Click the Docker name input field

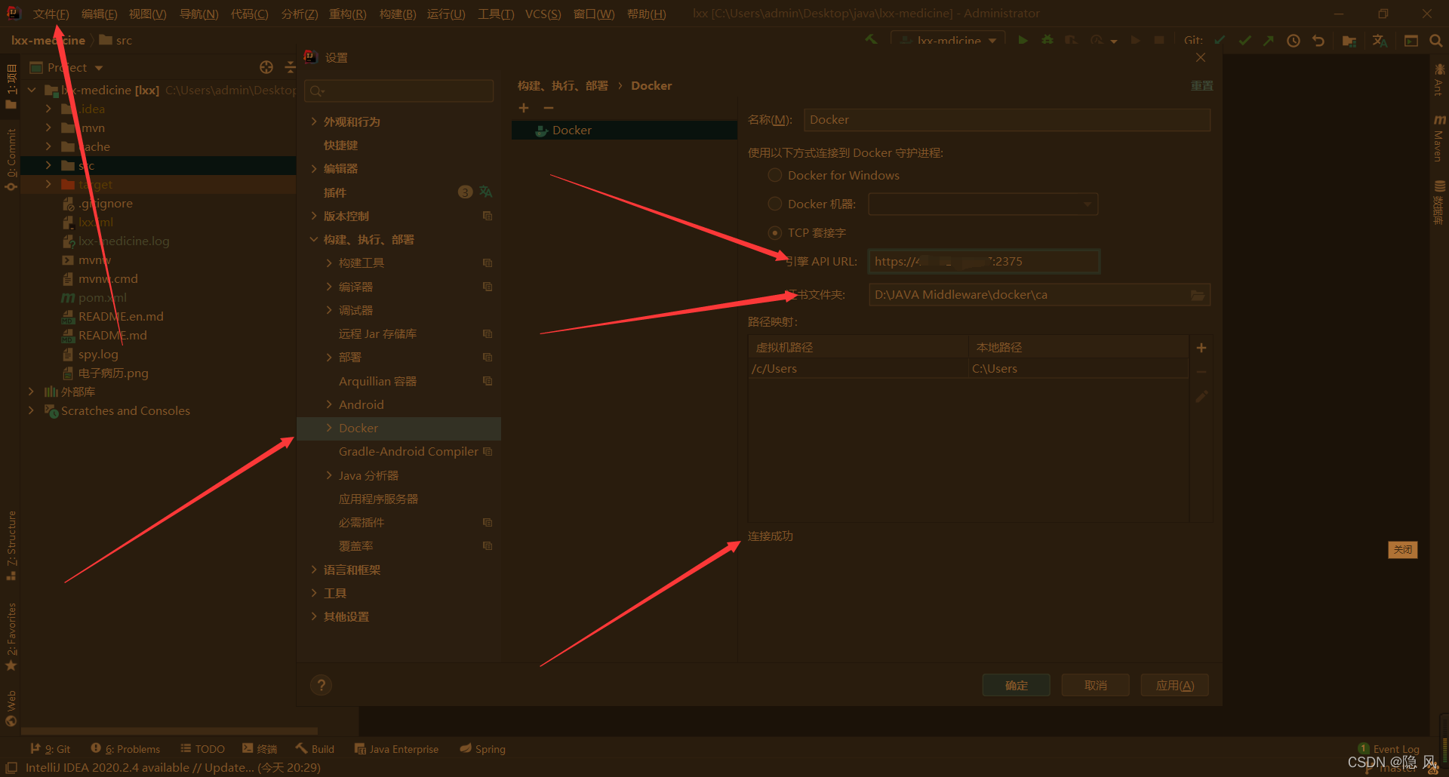(x=1007, y=120)
